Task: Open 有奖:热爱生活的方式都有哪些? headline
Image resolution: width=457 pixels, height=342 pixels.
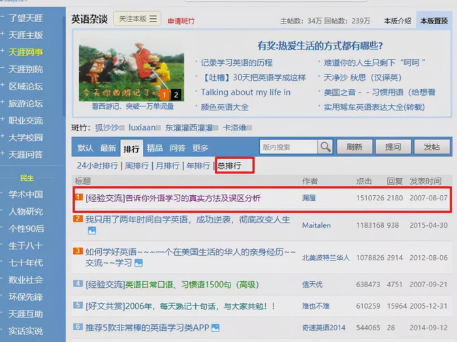Action: pyautogui.click(x=320, y=46)
